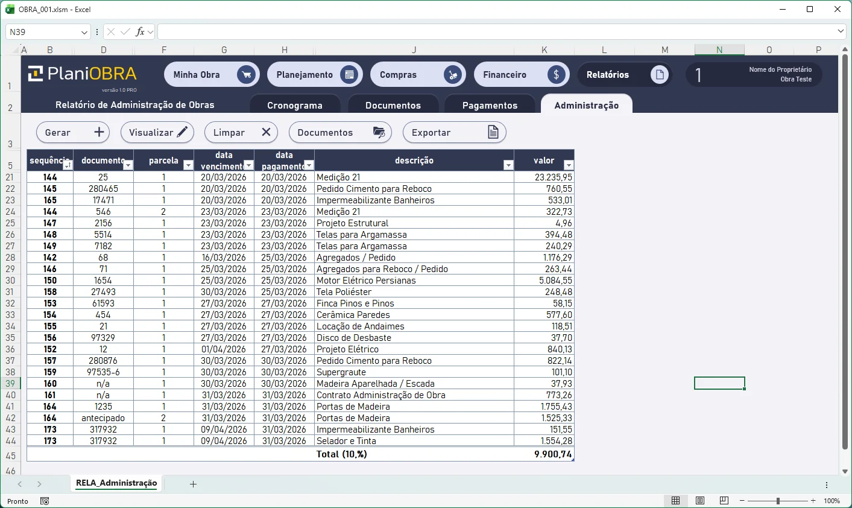Go to previous sheet with left arrow

[20, 484]
